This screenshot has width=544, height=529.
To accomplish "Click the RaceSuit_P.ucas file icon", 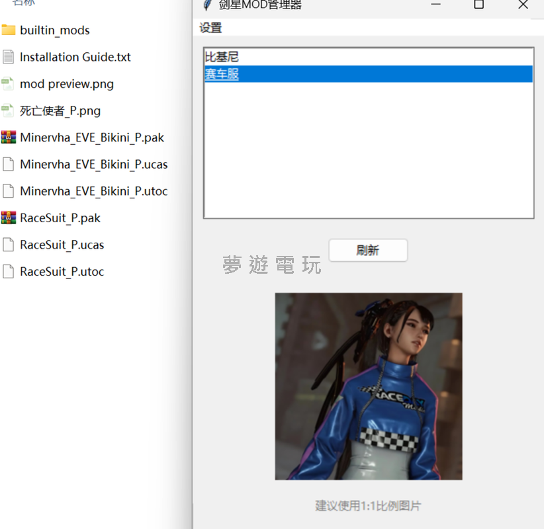I will coord(9,245).
